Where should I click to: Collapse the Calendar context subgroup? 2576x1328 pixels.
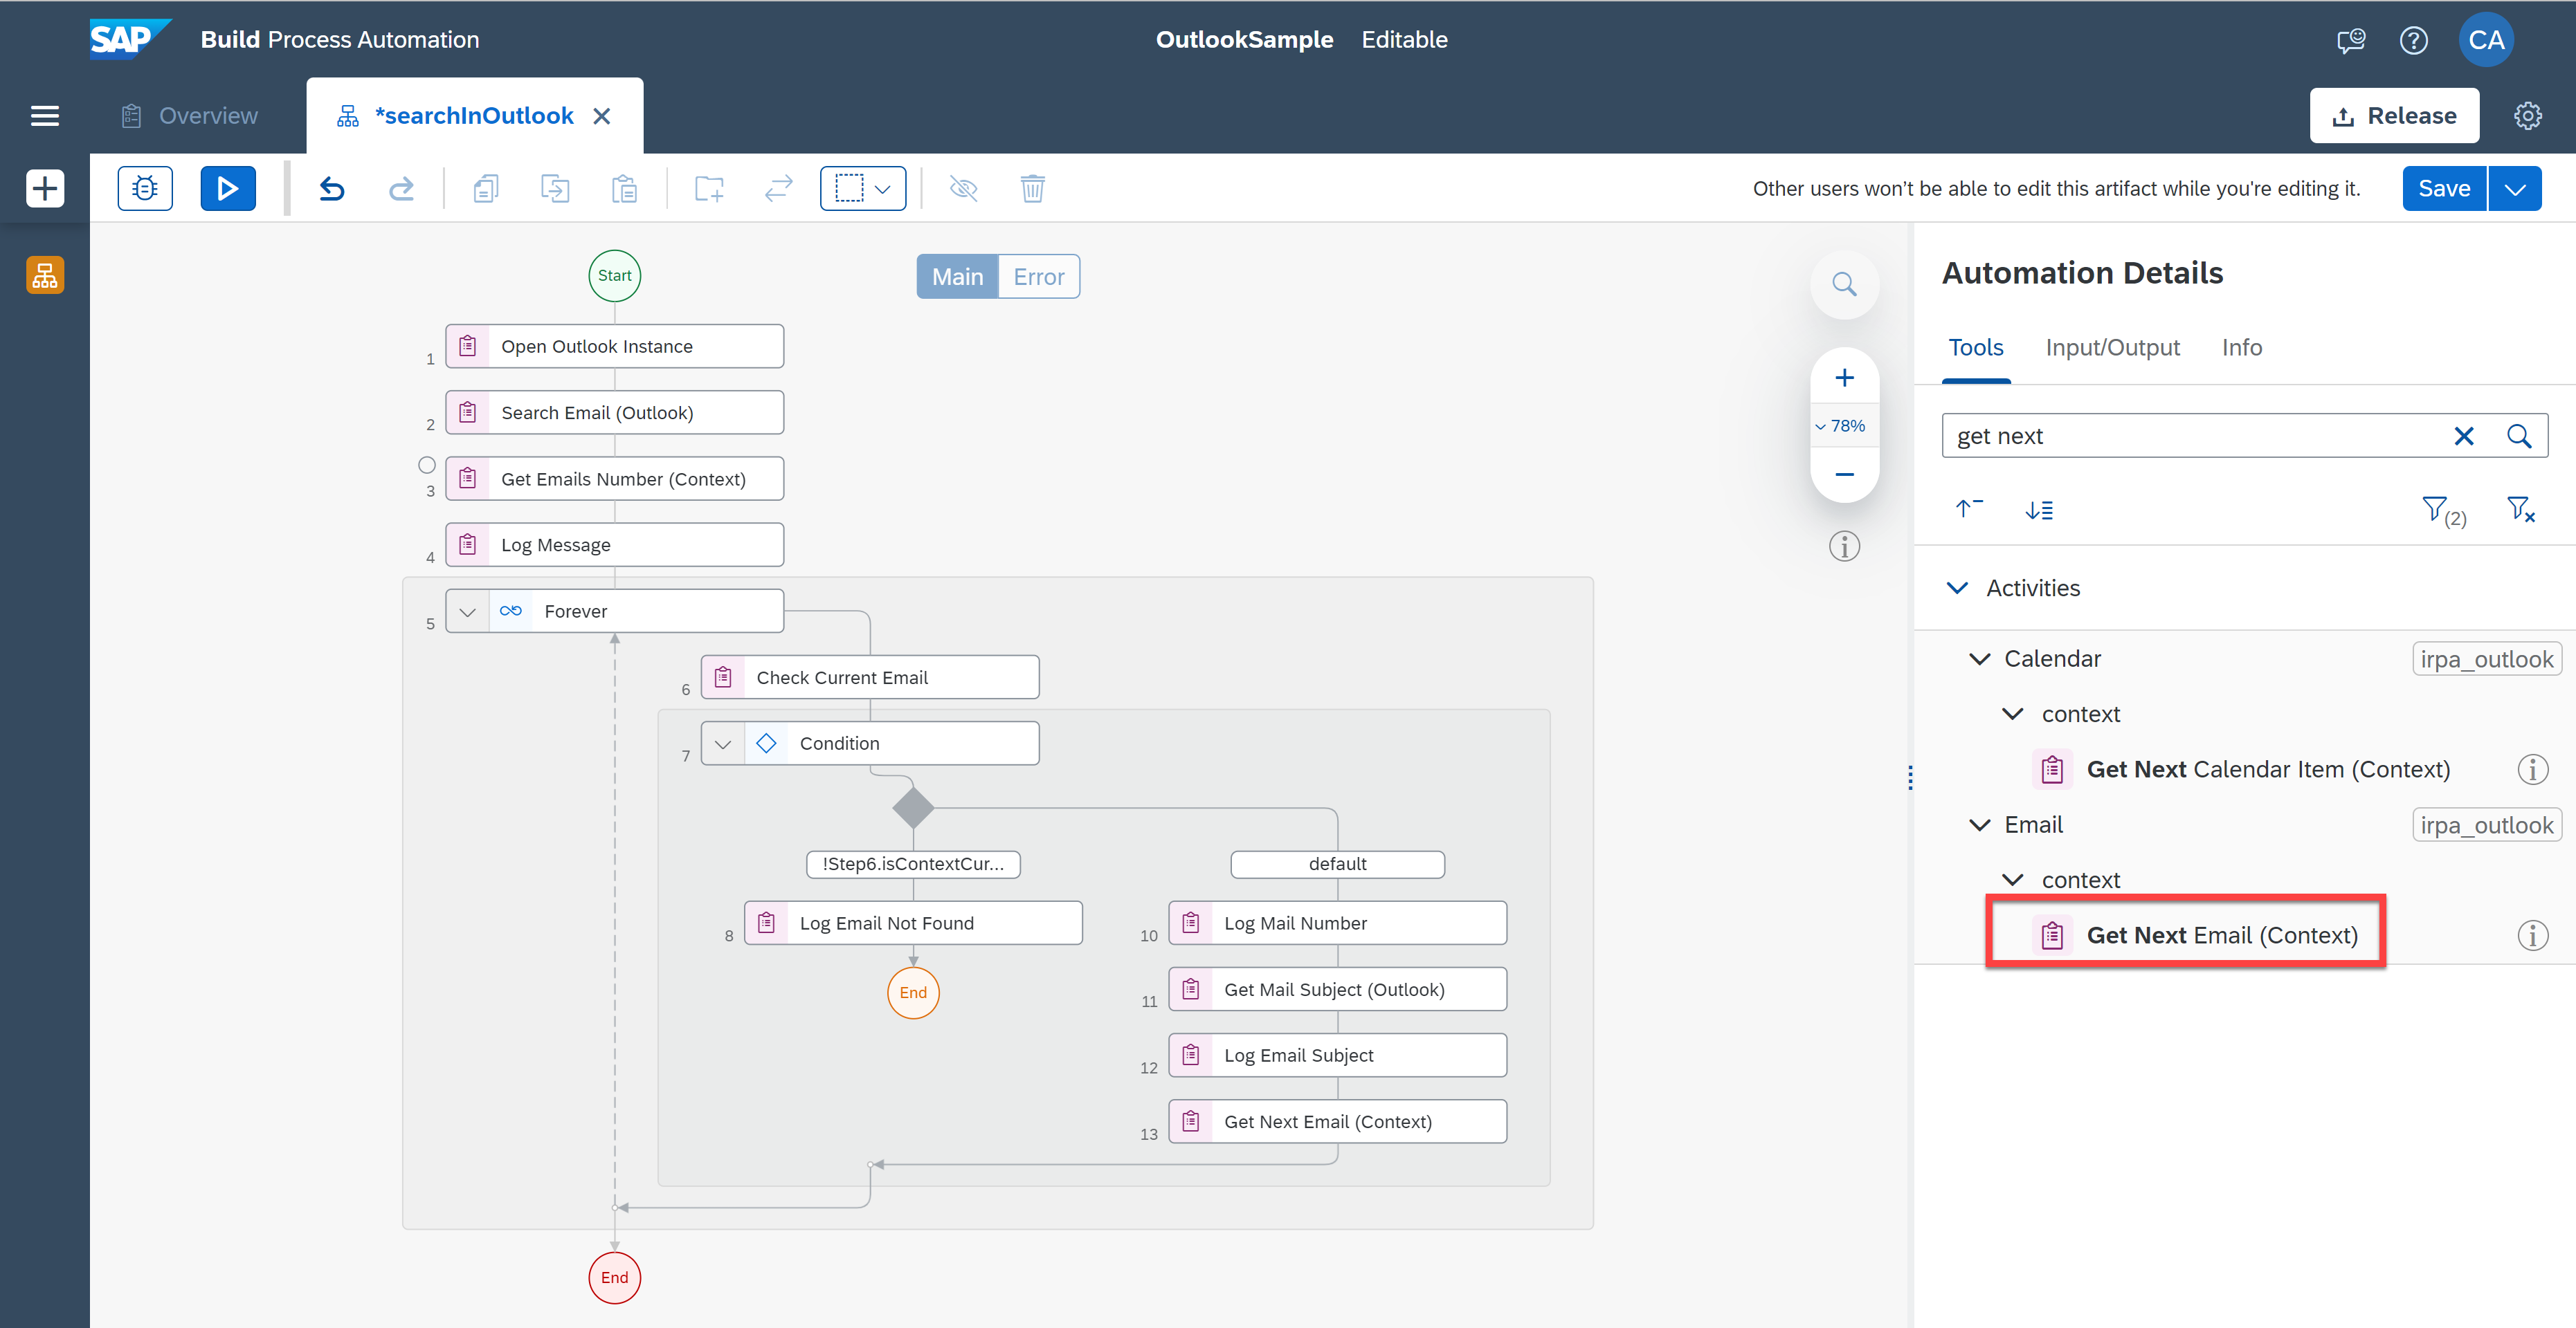point(2012,714)
